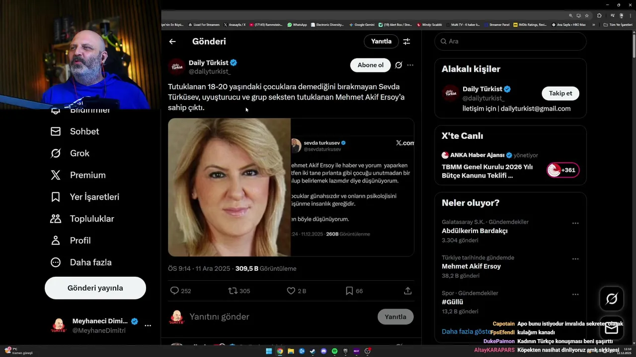Open the IMDb Ratings bookmark

[x=530, y=25]
